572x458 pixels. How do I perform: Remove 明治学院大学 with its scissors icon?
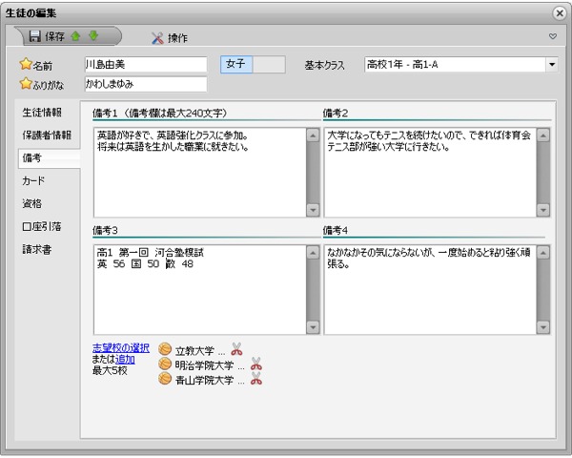click(255, 364)
